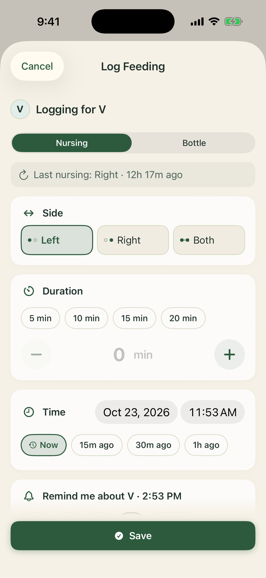Image resolution: width=266 pixels, height=578 pixels.
Task: Check battery charging icon in status bar
Action: tap(234, 22)
